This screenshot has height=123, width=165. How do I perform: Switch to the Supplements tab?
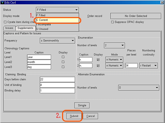pos(25,28)
